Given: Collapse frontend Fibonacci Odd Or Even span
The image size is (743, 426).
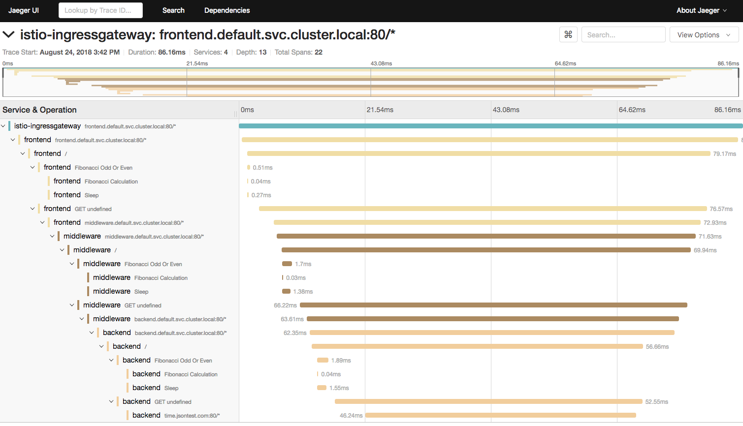Looking at the screenshot, I should click(33, 167).
